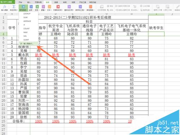Click the '电子工艺产品实训' column header cell

(x=107, y=28)
